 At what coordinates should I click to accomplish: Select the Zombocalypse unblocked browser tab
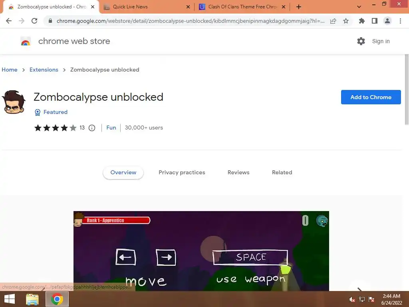(x=51, y=7)
